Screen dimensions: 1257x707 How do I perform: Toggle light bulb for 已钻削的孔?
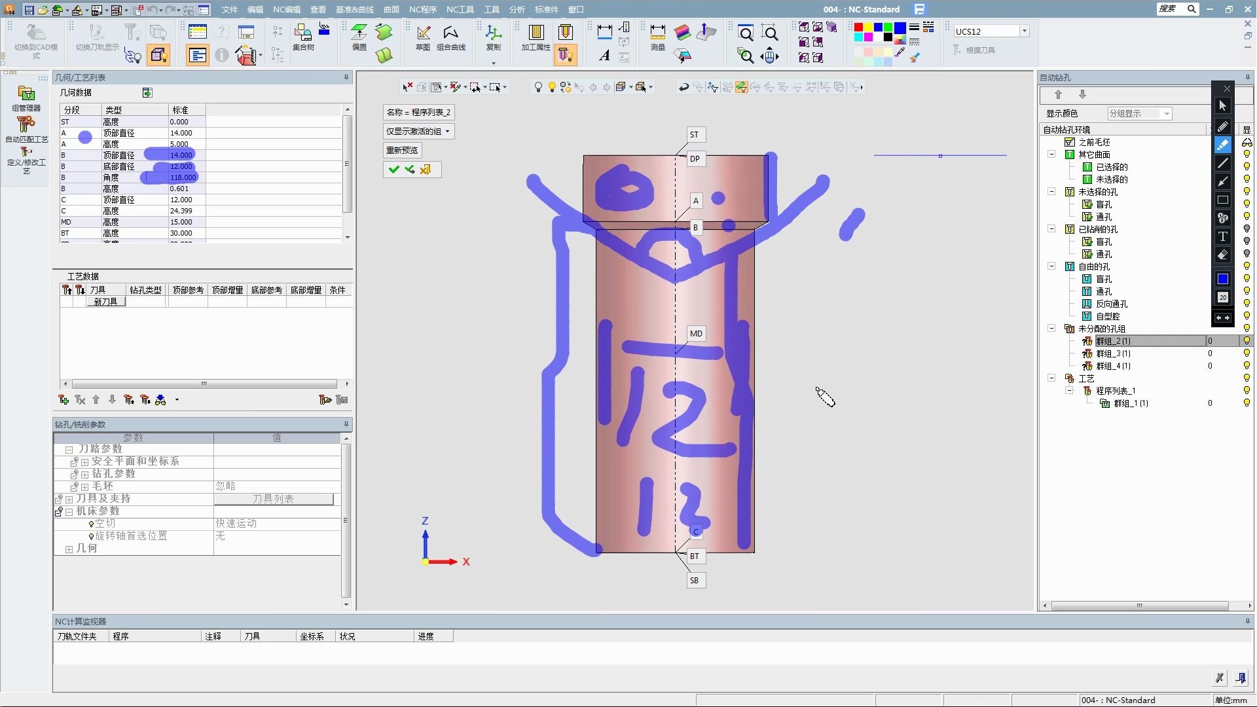pos(1247,229)
